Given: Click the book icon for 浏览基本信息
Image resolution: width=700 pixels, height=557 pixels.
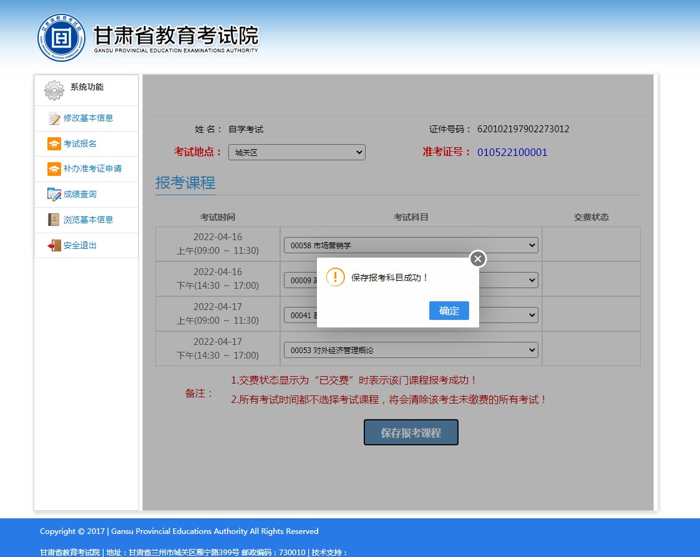Looking at the screenshot, I should pyautogui.click(x=54, y=220).
